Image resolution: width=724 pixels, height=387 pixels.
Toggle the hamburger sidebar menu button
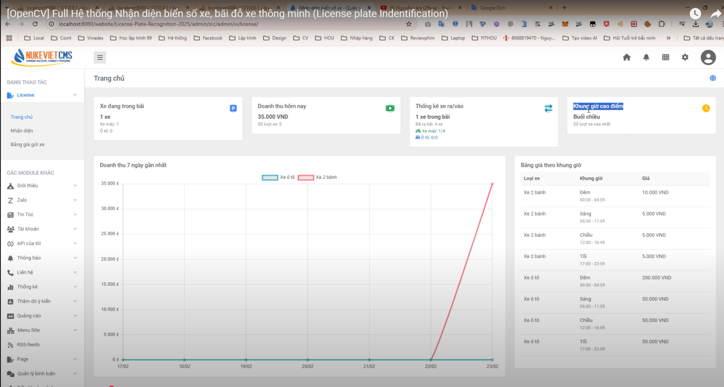click(100, 57)
